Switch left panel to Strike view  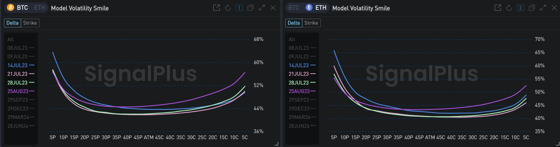click(x=30, y=23)
